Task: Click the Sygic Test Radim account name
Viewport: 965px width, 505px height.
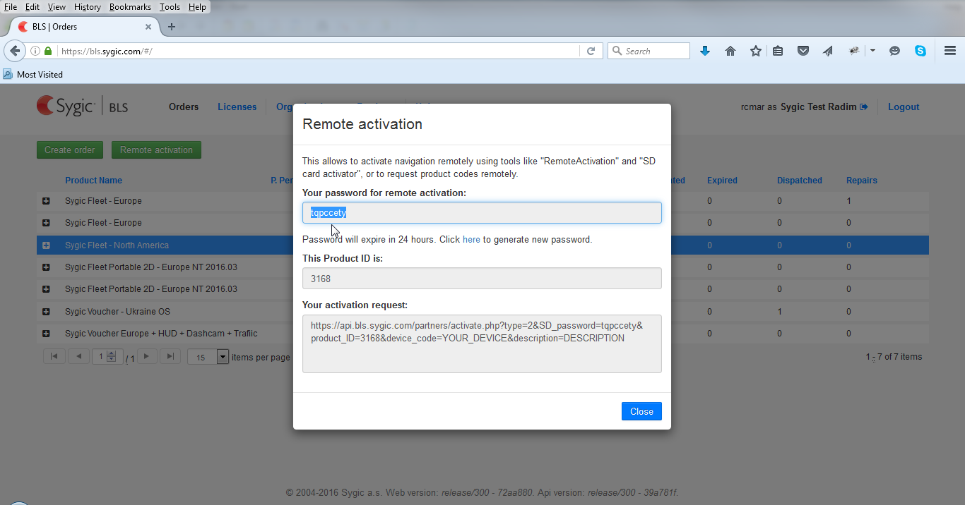Action: pos(818,107)
